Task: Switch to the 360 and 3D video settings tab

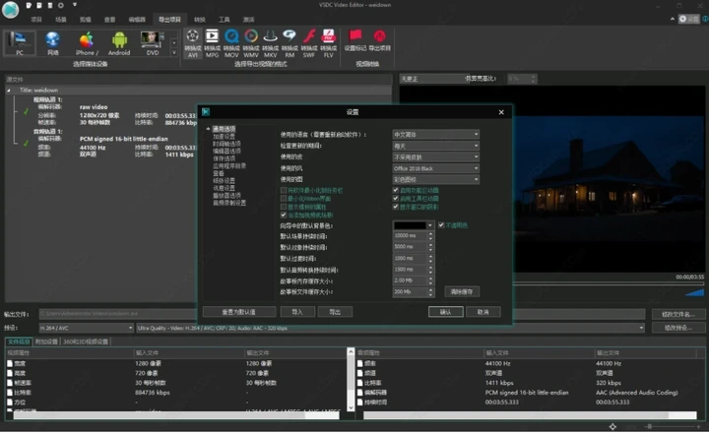Action: coord(86,341)
